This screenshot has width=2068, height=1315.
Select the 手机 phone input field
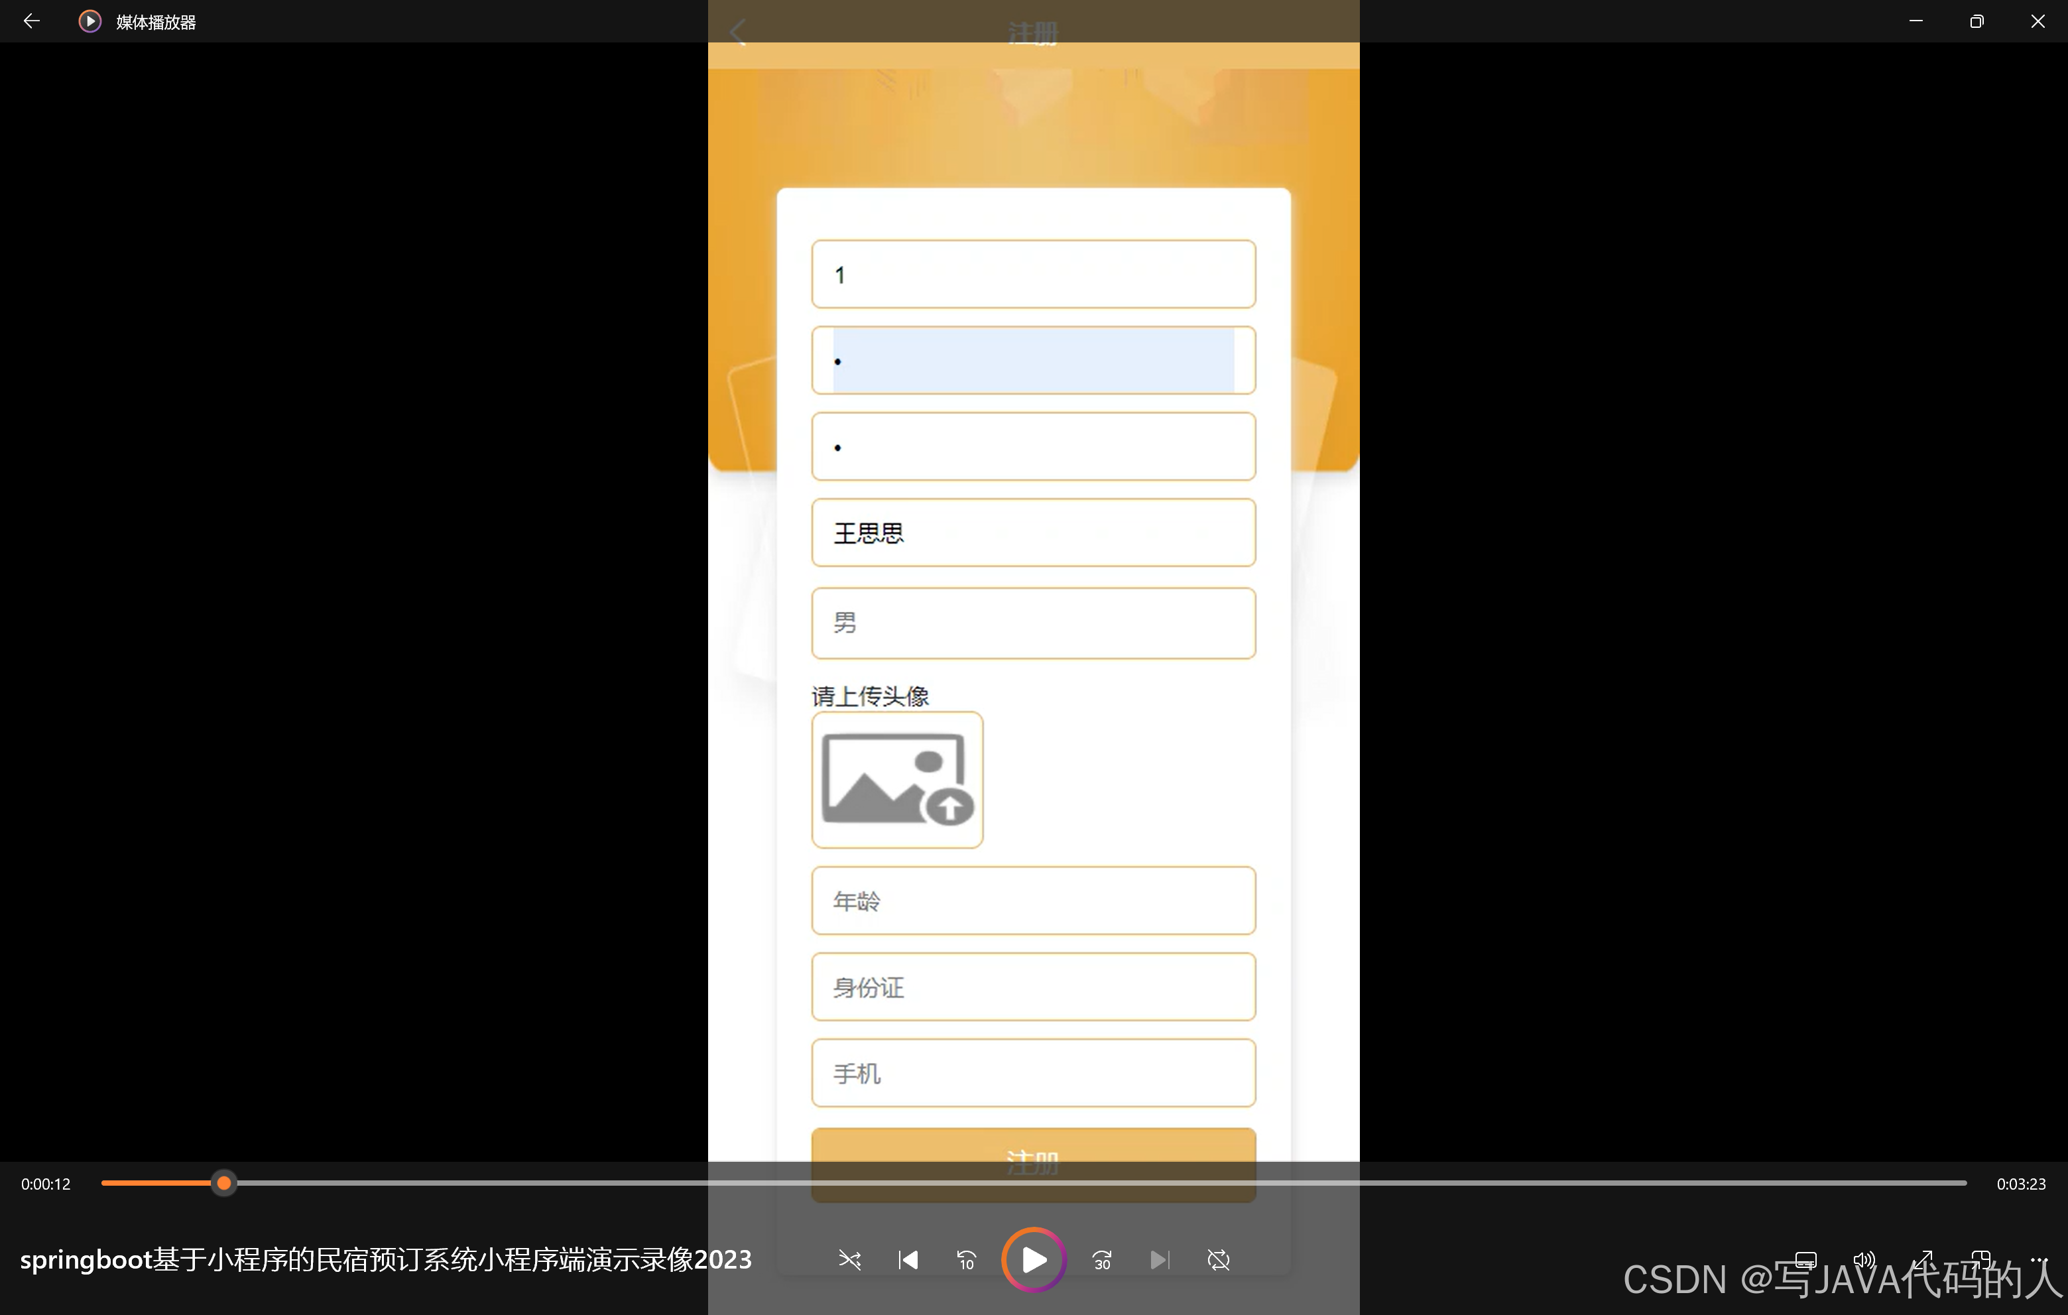pos(1033,1073)
